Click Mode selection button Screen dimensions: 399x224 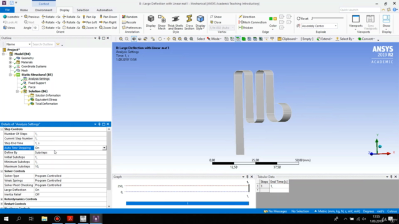click(x=214, y=39)
